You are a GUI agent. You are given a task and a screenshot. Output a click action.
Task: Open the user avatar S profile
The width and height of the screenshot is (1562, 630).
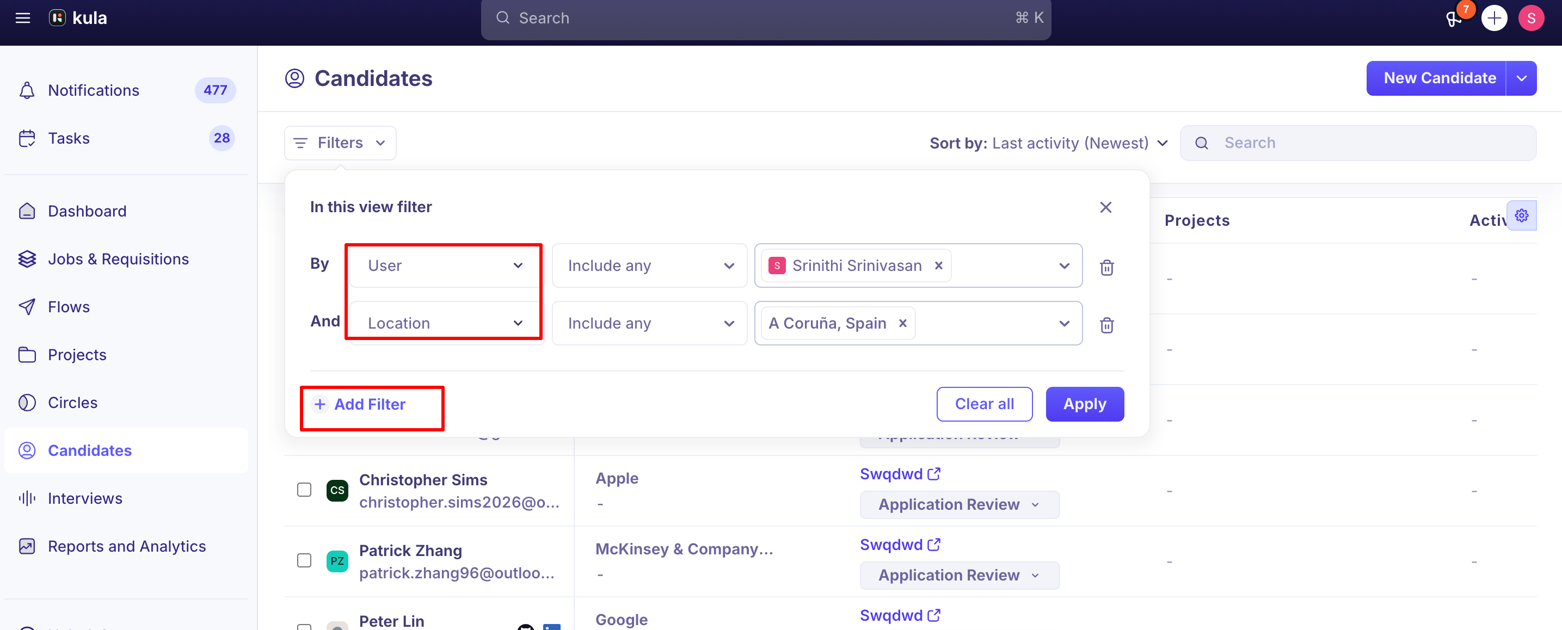click(x=1530, y=18)
